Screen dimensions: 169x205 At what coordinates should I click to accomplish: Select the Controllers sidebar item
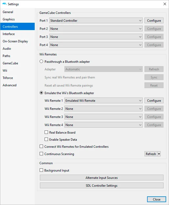(x=17, y=27)
